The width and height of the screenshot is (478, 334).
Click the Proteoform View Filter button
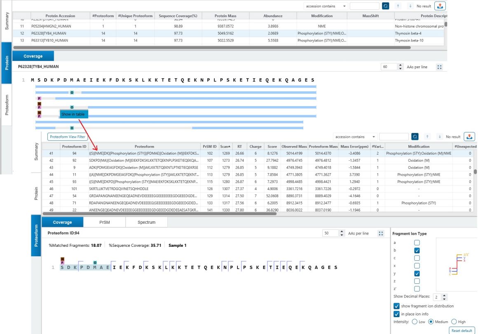[67, 136]
